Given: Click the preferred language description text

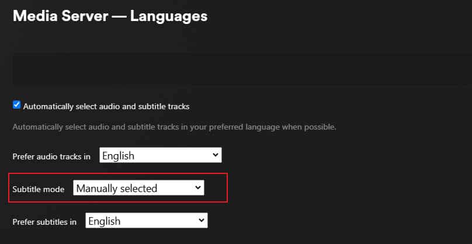Looking at the screenshot, I should [174, 127].
